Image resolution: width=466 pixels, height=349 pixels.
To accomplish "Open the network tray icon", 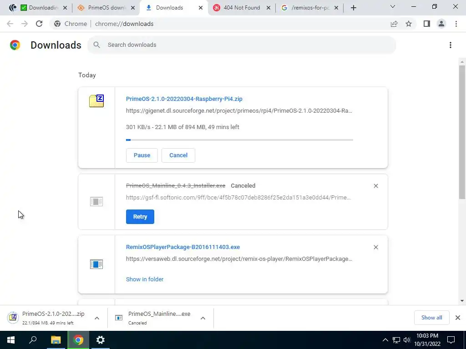I will click(396, 340).
